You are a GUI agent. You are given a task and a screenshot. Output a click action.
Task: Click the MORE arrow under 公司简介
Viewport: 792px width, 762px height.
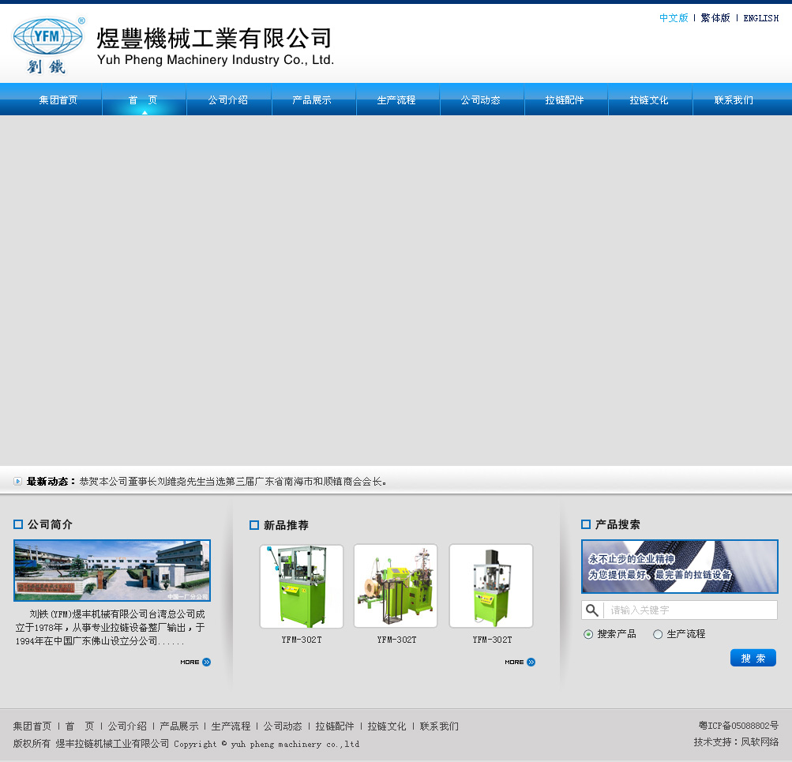click(x=195, y=662)
